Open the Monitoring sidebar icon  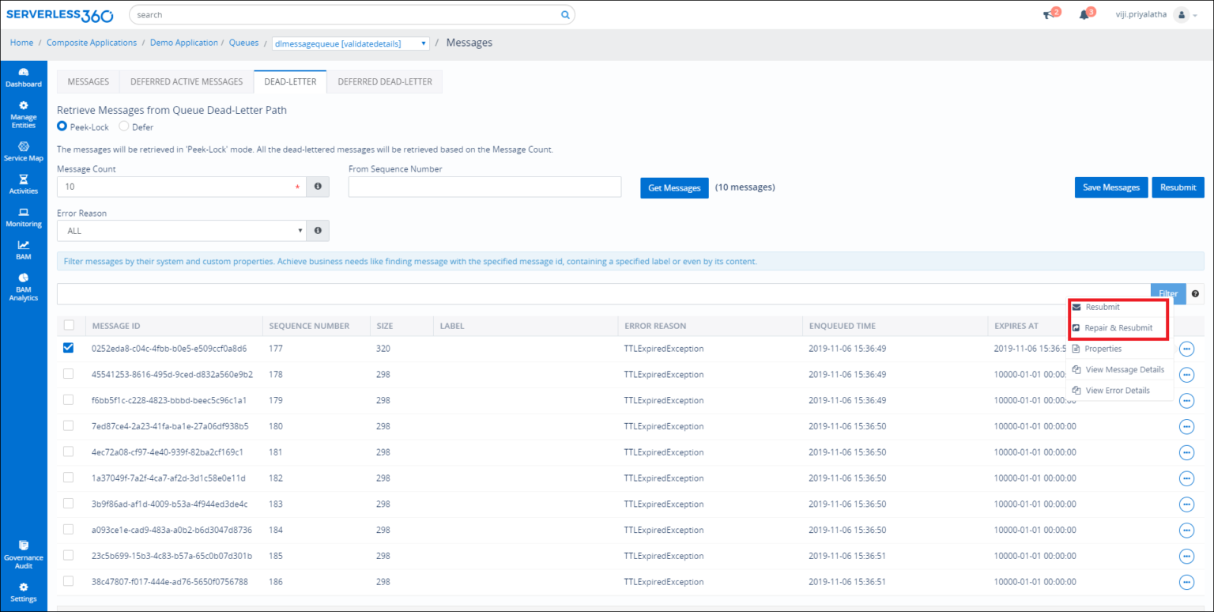23,217
